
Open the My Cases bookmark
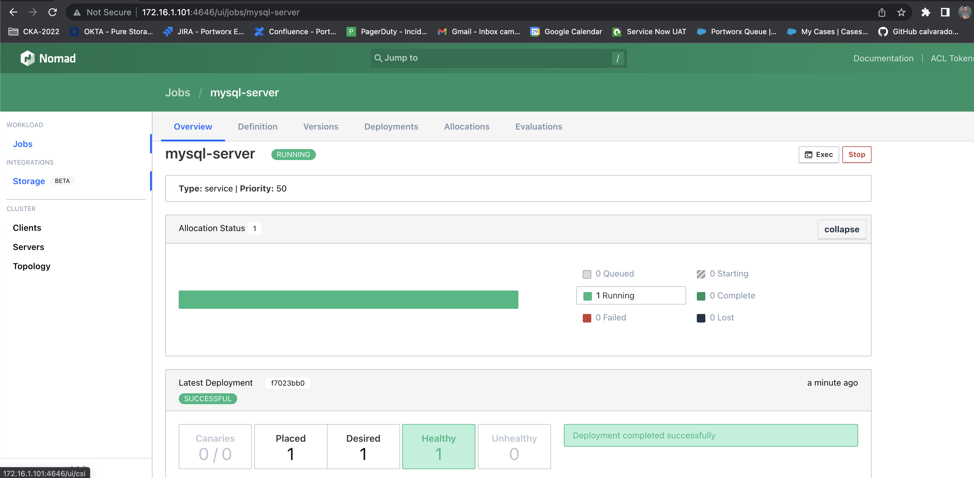827,32
